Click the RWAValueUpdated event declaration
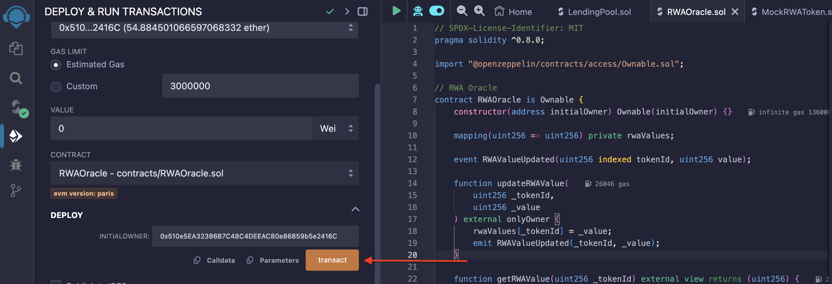The width and height of the screenshot is (832, 284). click(602, 160)
